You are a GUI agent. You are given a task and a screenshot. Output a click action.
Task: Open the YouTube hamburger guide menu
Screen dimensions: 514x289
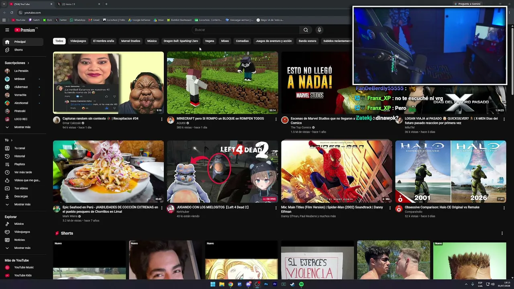[x=7, y=30]
